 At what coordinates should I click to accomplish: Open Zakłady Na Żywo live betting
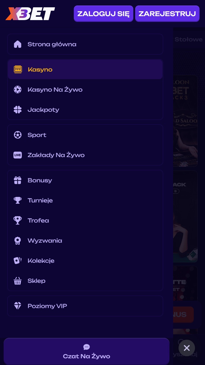(x=56, y=155)
